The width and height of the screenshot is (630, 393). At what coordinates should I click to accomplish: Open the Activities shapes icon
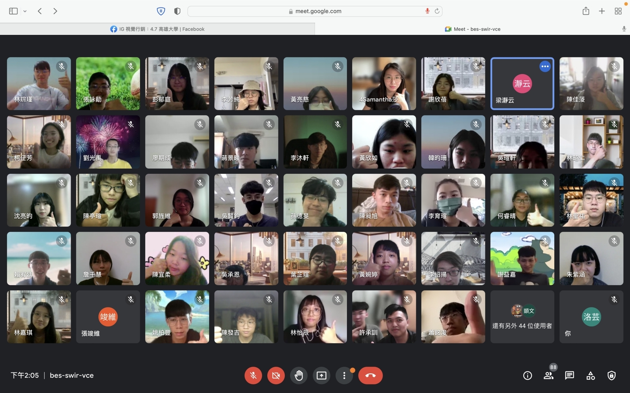(x=590, y=375)
